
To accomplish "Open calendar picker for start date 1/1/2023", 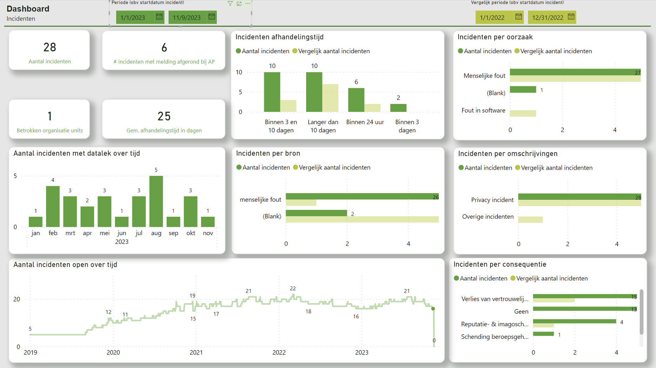I will pos(159,17).
